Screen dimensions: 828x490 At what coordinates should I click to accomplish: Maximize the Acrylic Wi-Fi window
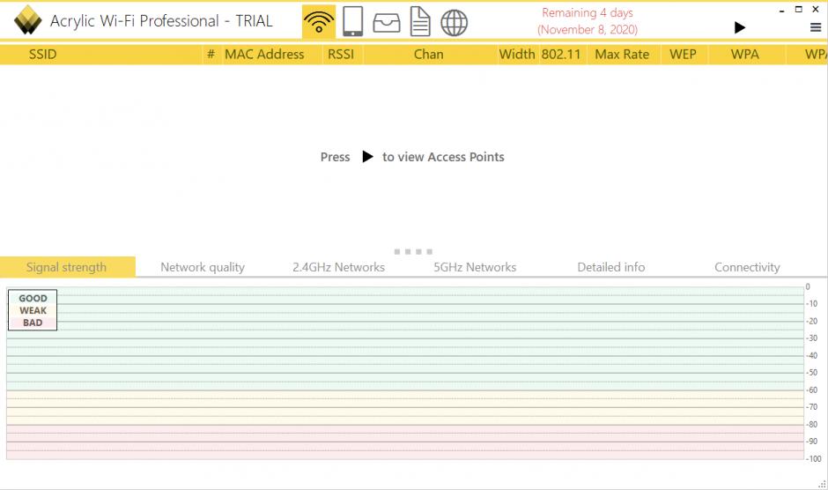798,10
